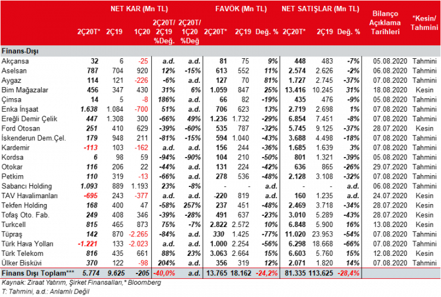Select the Ford Otosan row label
Screen dimensions: 441x297
coord(21,128)
